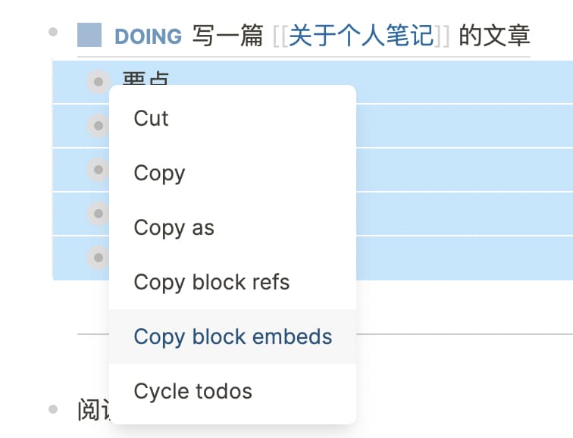Click the 的文章 text to edit
This screenshot has width=573, height=438.
coord(494,36)
